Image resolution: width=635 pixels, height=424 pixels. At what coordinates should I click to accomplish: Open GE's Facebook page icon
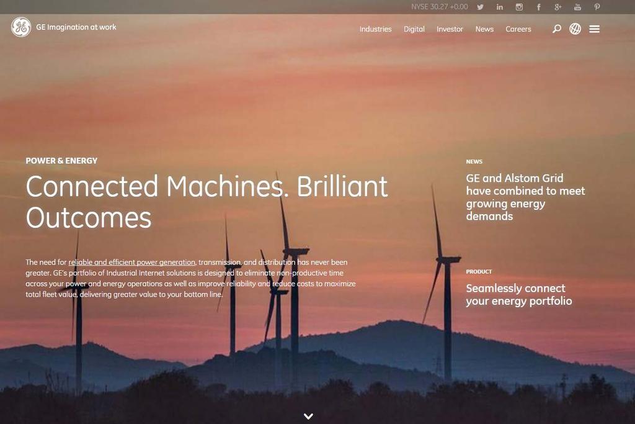539,7
